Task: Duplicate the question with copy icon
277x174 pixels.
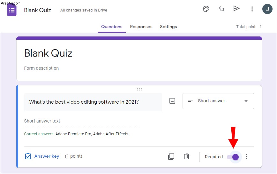Action: click(171, 156)
